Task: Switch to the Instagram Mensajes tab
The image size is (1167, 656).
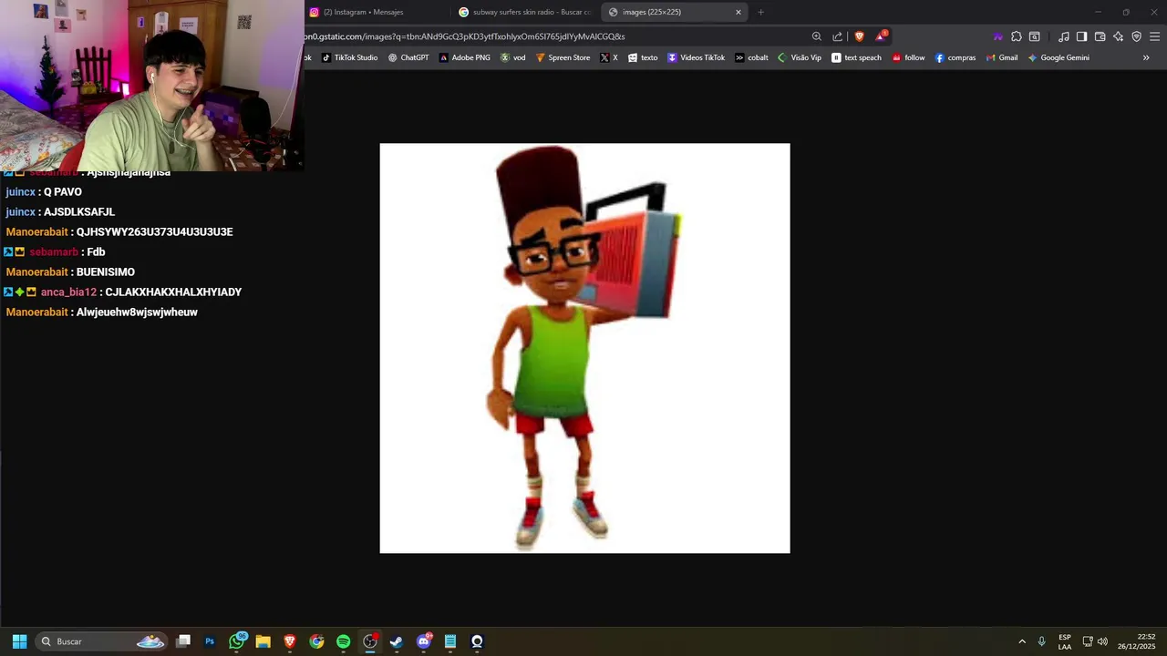Action: 374,12
